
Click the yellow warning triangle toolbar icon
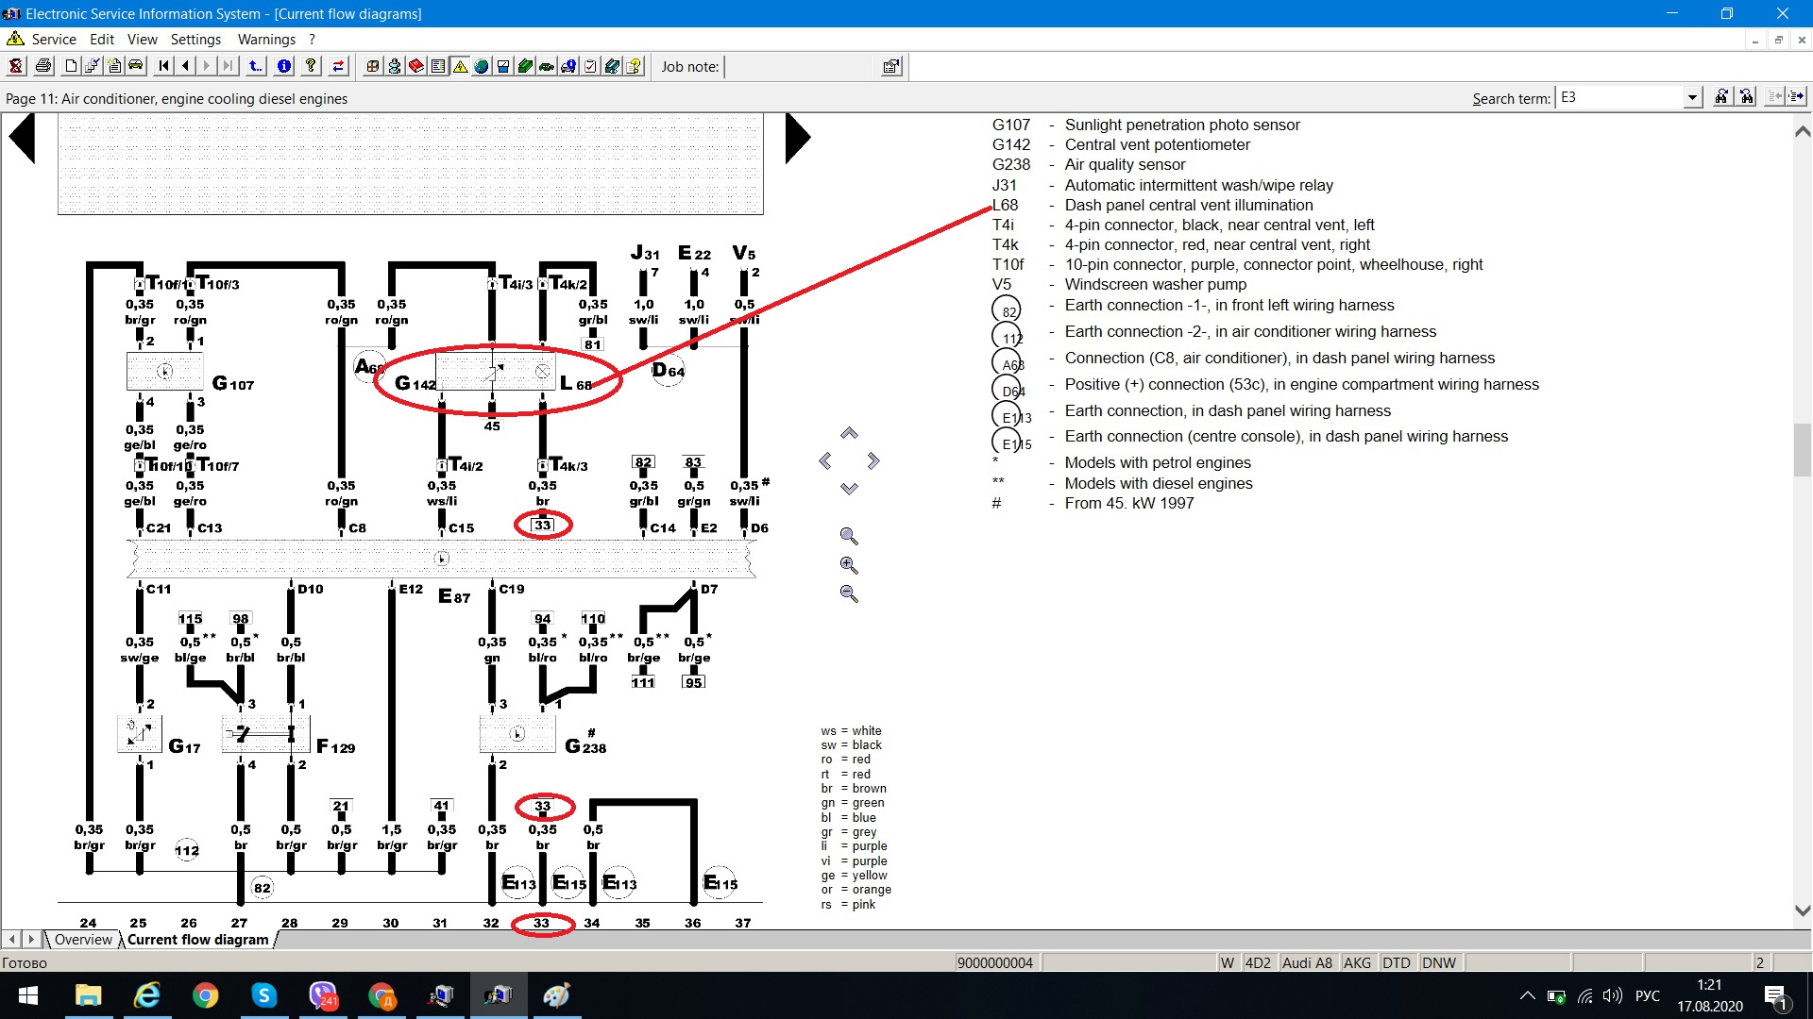point(460,66)
